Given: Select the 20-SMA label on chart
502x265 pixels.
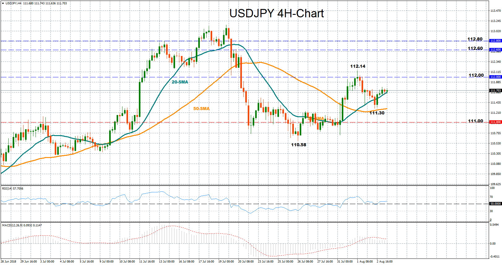Looking at the screenshot, I should click(180, 82).
